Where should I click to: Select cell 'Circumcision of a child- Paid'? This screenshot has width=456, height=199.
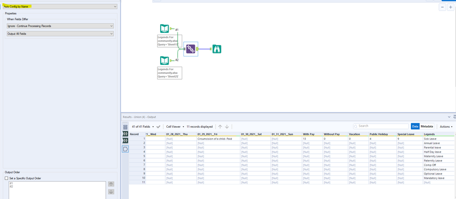tap(218, 139)
